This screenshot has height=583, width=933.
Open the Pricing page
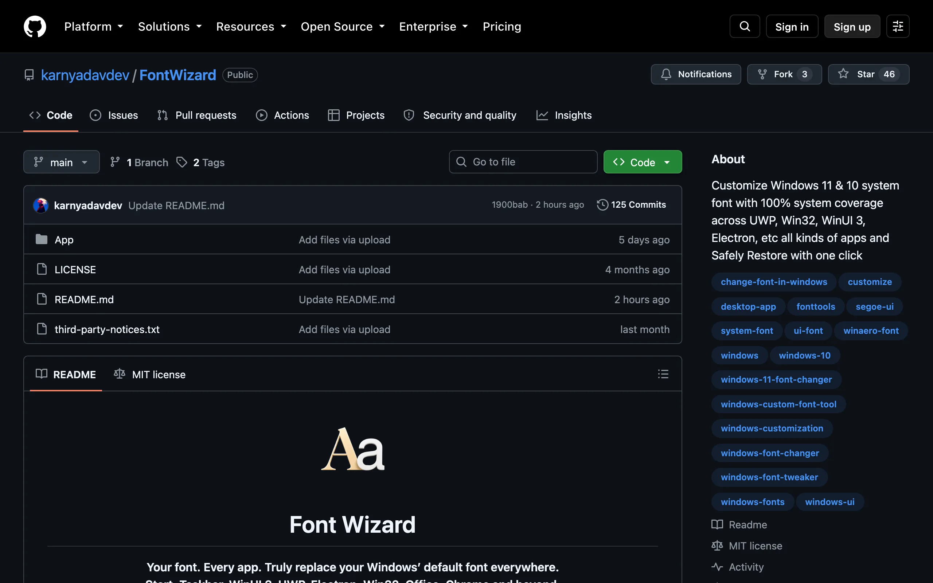tap(501, 27)
